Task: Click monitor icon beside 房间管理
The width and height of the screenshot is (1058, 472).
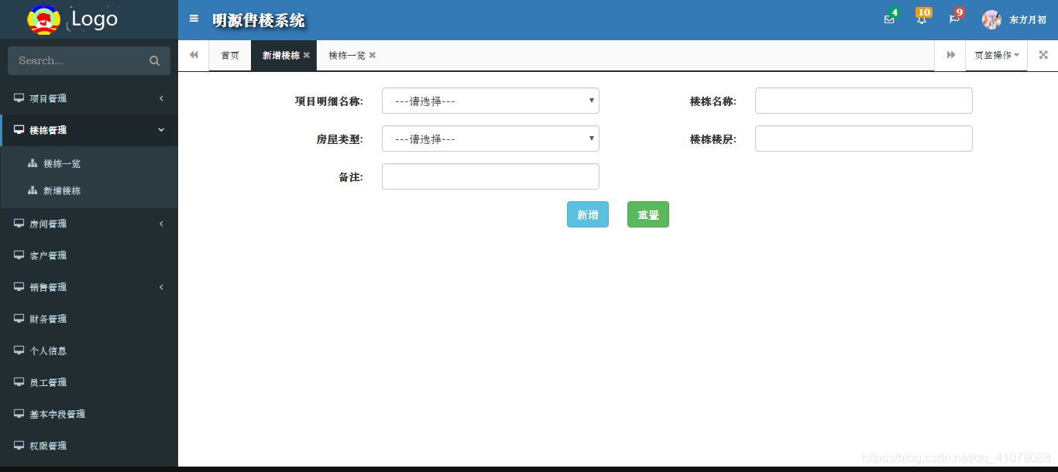Action: (19, 224)
